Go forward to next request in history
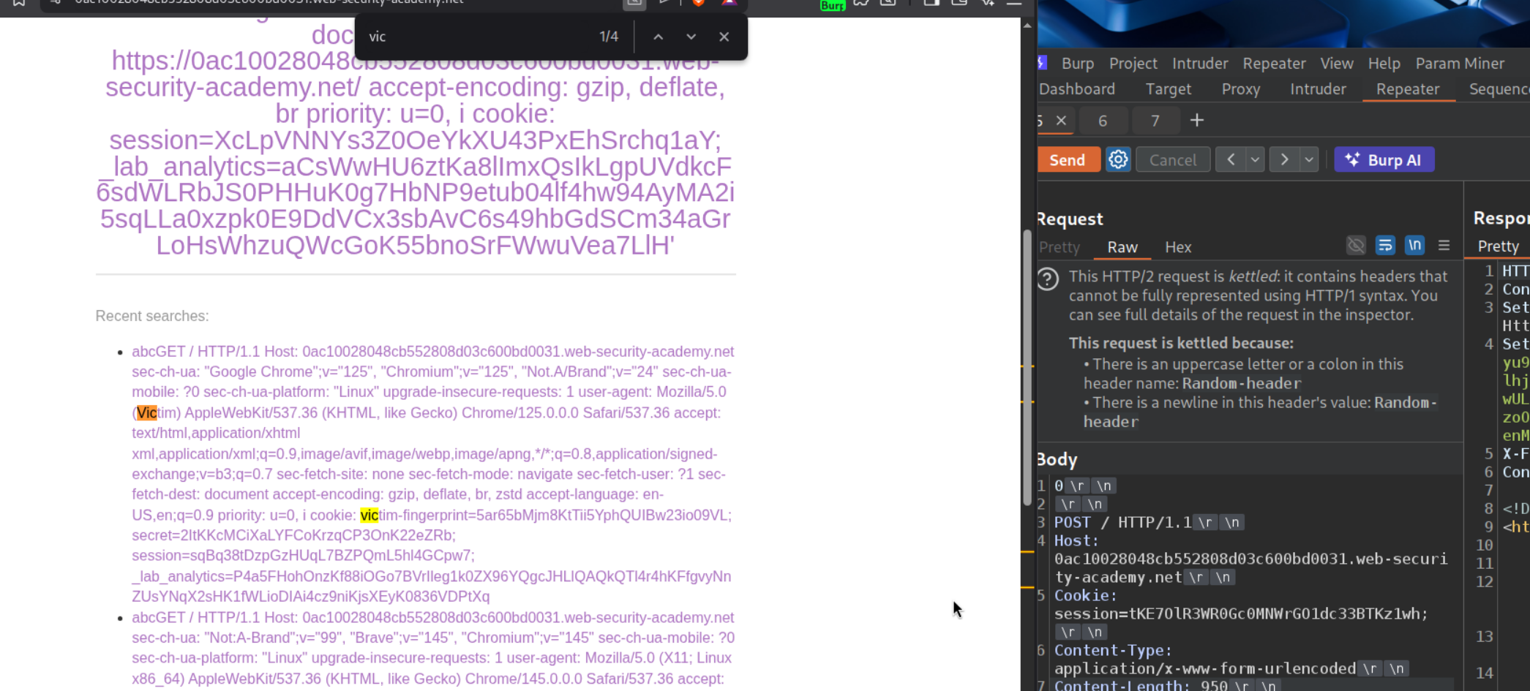This screenshot has height=691, width=1530. coord(1284,159)
